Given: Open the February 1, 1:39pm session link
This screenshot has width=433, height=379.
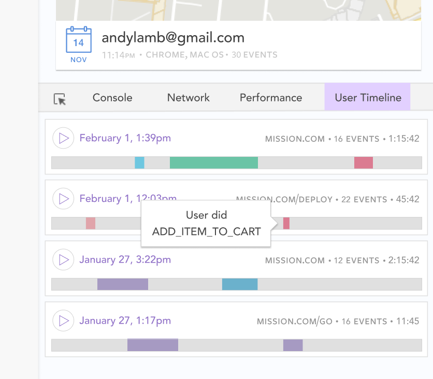Looking at the screenshot, I should (125, 138).
